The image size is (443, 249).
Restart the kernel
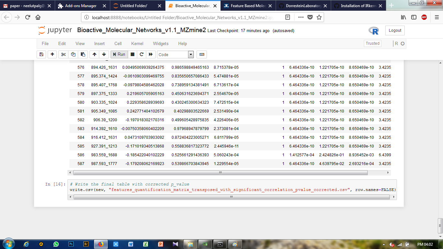(142, 54)
